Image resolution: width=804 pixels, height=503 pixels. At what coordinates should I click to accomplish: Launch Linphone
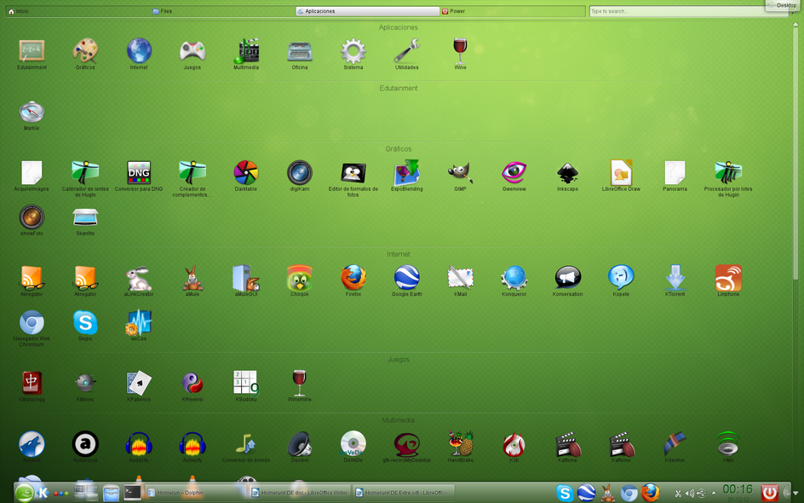728,280
